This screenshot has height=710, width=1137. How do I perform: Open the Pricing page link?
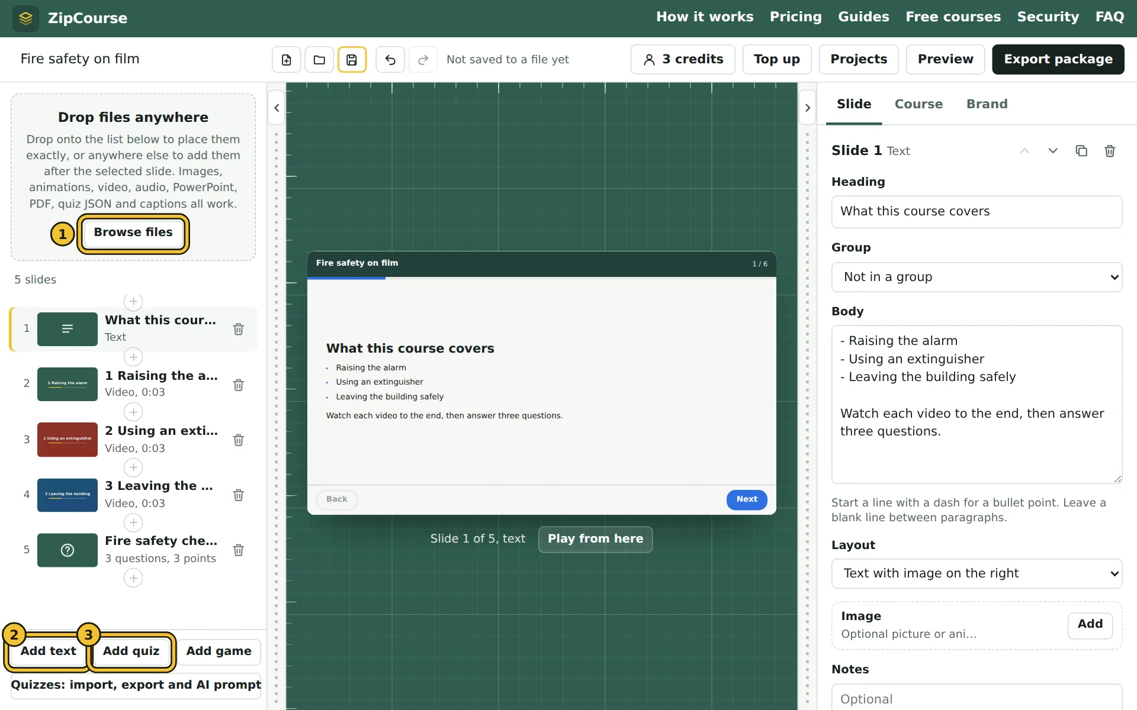[795, 17]
